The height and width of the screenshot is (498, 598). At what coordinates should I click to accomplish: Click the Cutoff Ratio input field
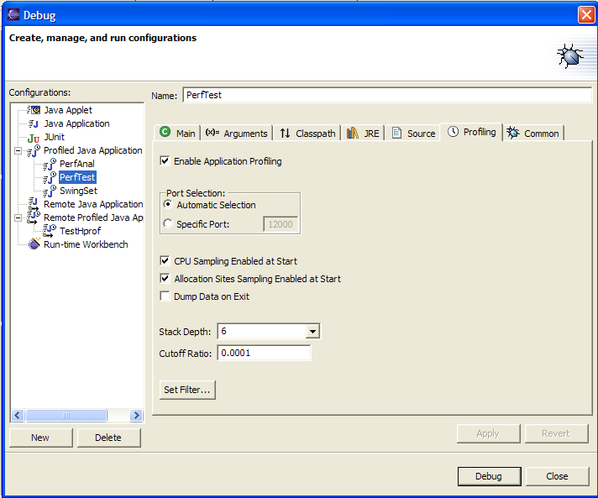264,354
